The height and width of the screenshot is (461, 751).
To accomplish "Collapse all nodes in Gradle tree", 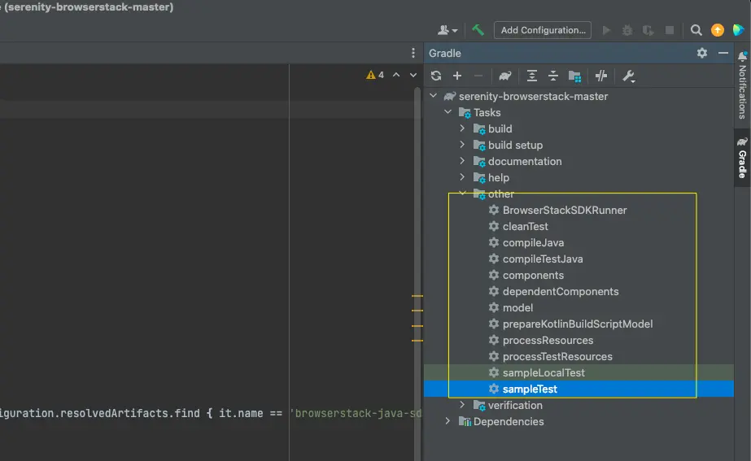I will point(553,76).
